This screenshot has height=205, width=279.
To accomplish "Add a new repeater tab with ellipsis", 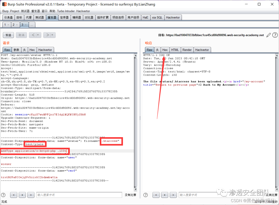I will (x=32, y=25).
